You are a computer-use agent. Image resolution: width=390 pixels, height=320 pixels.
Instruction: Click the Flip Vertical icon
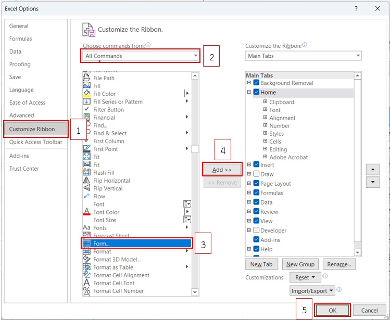tap(87, 188)
